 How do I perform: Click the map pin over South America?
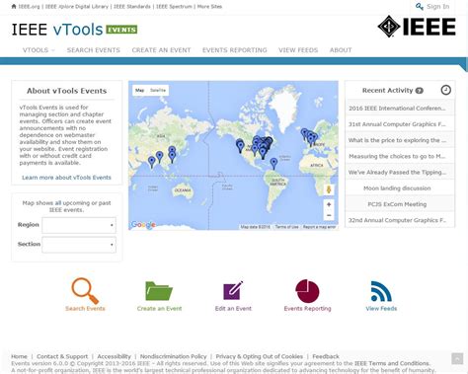273,164
